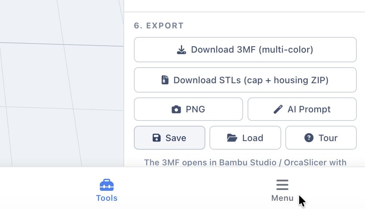Load a saved design
This screenshot has height=209, width=365.
[245, 138]
